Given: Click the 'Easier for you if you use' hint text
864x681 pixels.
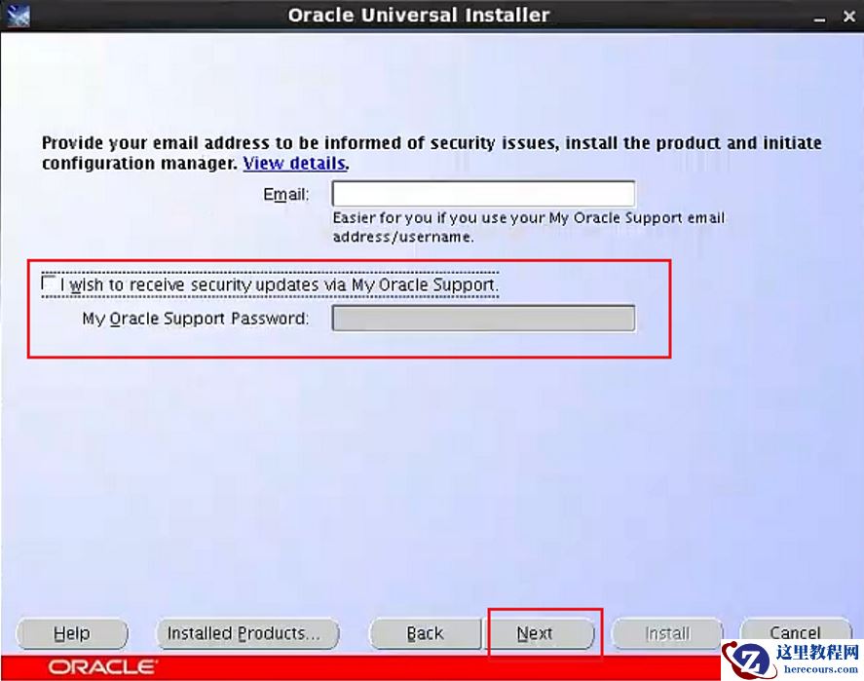Looking at the screenshot, I should coord(528,227).
